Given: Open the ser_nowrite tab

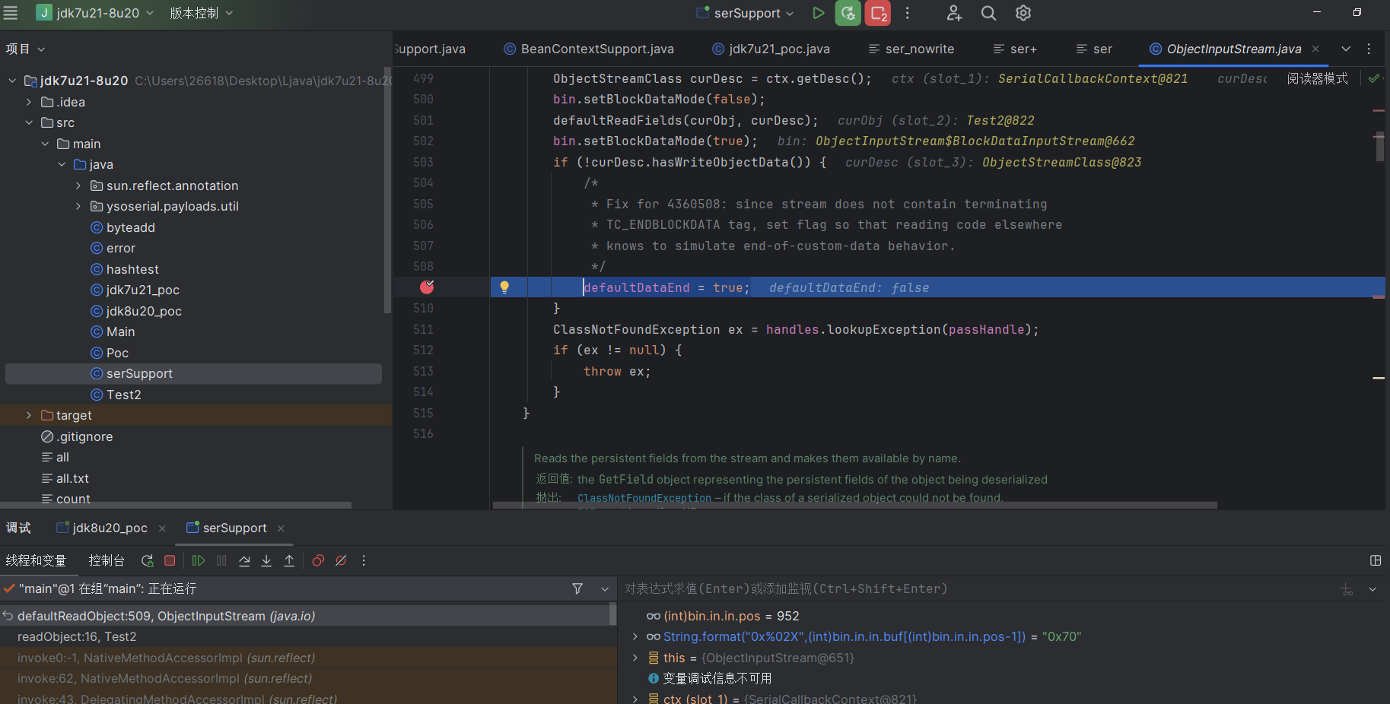Looking at the screenshot, I should point(911,49).
